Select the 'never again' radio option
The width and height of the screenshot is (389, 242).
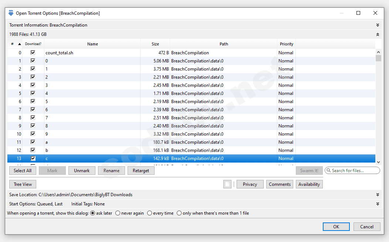tap(118, 213)
